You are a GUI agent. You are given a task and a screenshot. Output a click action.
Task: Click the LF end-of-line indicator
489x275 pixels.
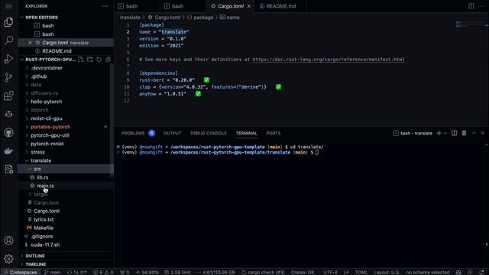pyautogui.click(x=346, y=272)
